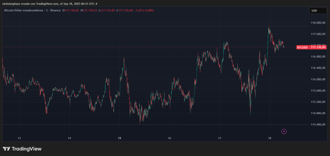Screen dimensions: 330x156
Task: Select bold date 15 on the time axis
Action: (120, 138)
